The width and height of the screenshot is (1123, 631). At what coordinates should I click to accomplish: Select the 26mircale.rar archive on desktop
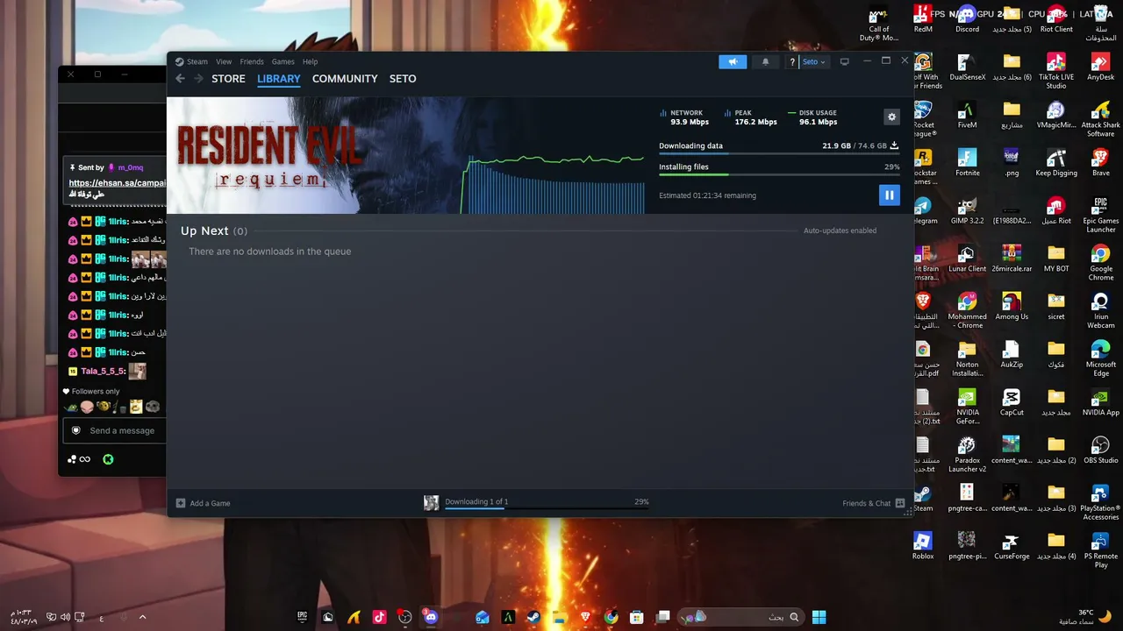pyautogui.click(x=1012, y=259)
